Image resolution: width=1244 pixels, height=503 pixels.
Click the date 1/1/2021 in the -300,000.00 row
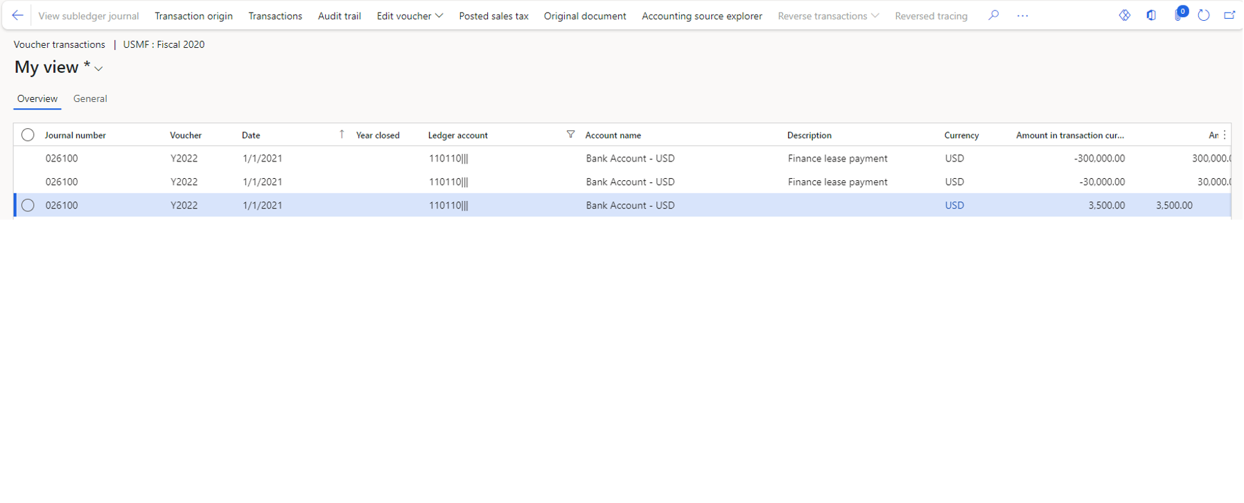point(262,158)
